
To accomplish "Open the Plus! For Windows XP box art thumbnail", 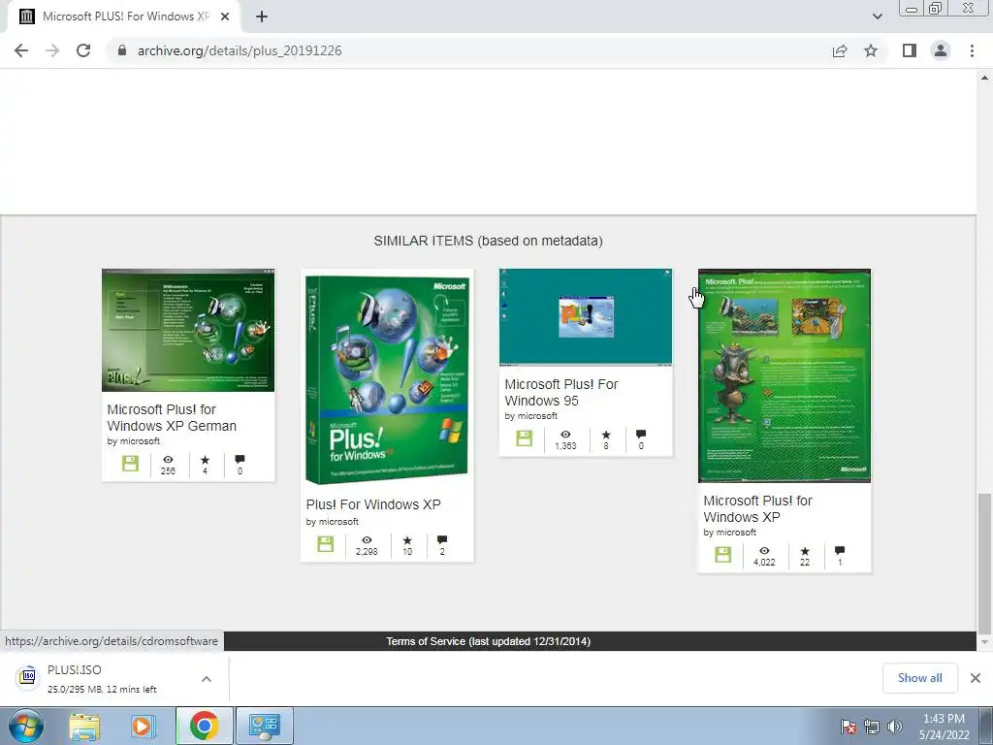I will [x=387, y=378].
